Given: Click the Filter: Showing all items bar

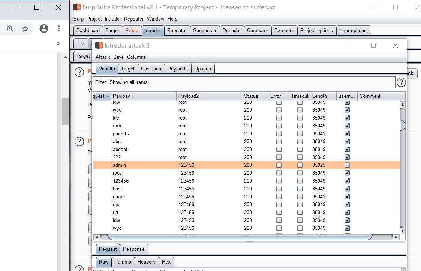Looking at the screenshot, I should pos(244,82).
